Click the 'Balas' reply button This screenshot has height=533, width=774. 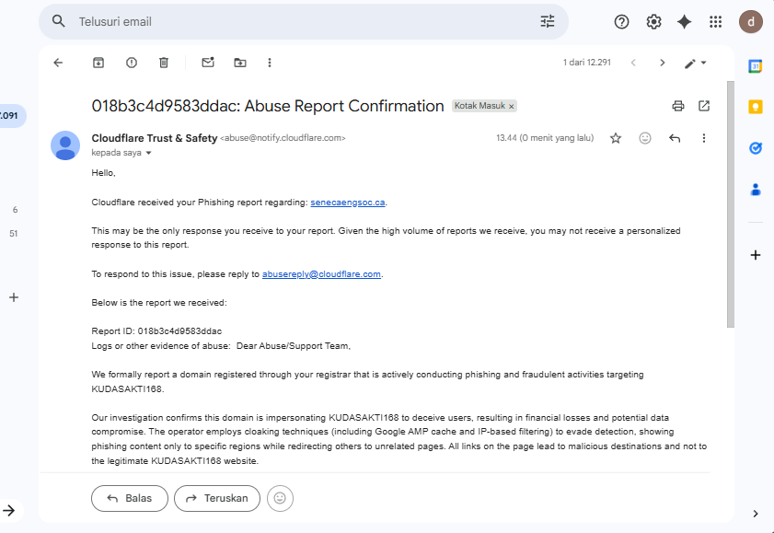pos(130,498)
